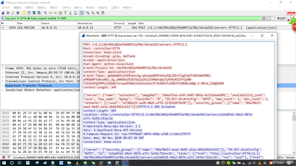Jump to the first packet
Viewport: 296px width, 166px height.
coord(65,13)
